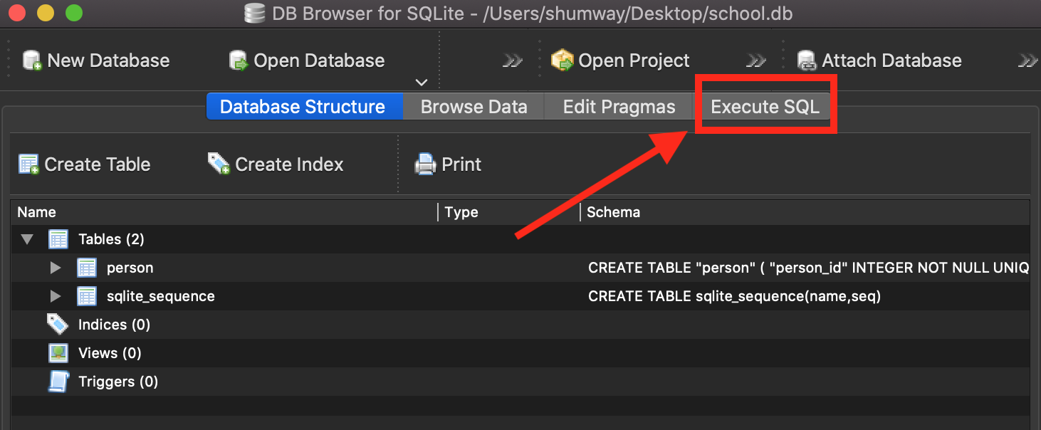This screenshot has width=1041, height=430.
Task: Open dropdown arrow below Open Database
Action: click(422, 82)
